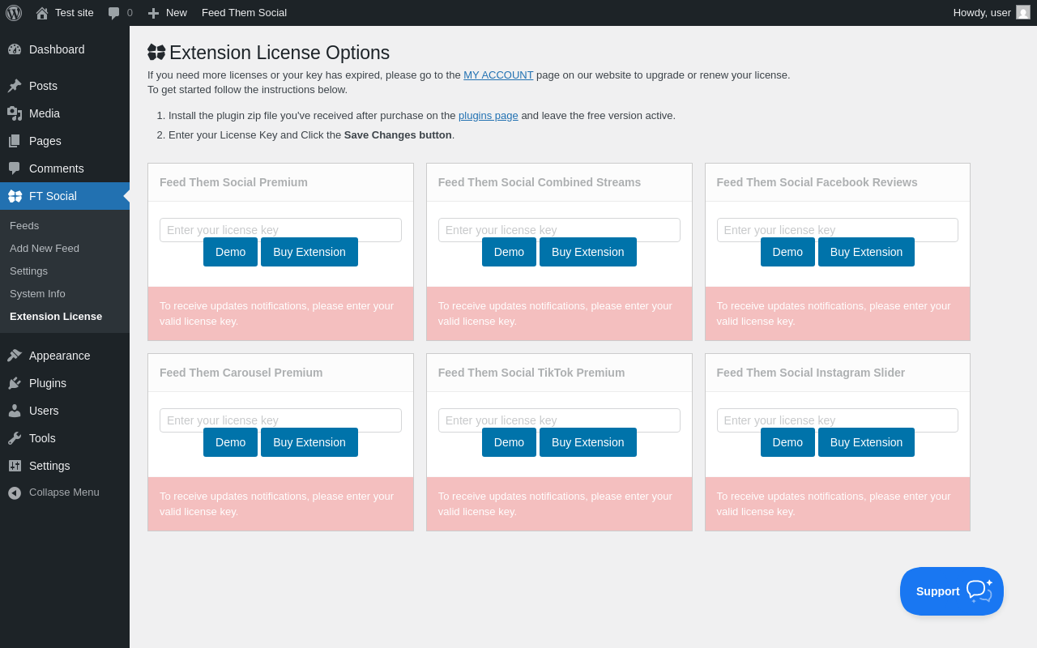Follow the plugins page link

pyautogui.click(x=489, y=116)
